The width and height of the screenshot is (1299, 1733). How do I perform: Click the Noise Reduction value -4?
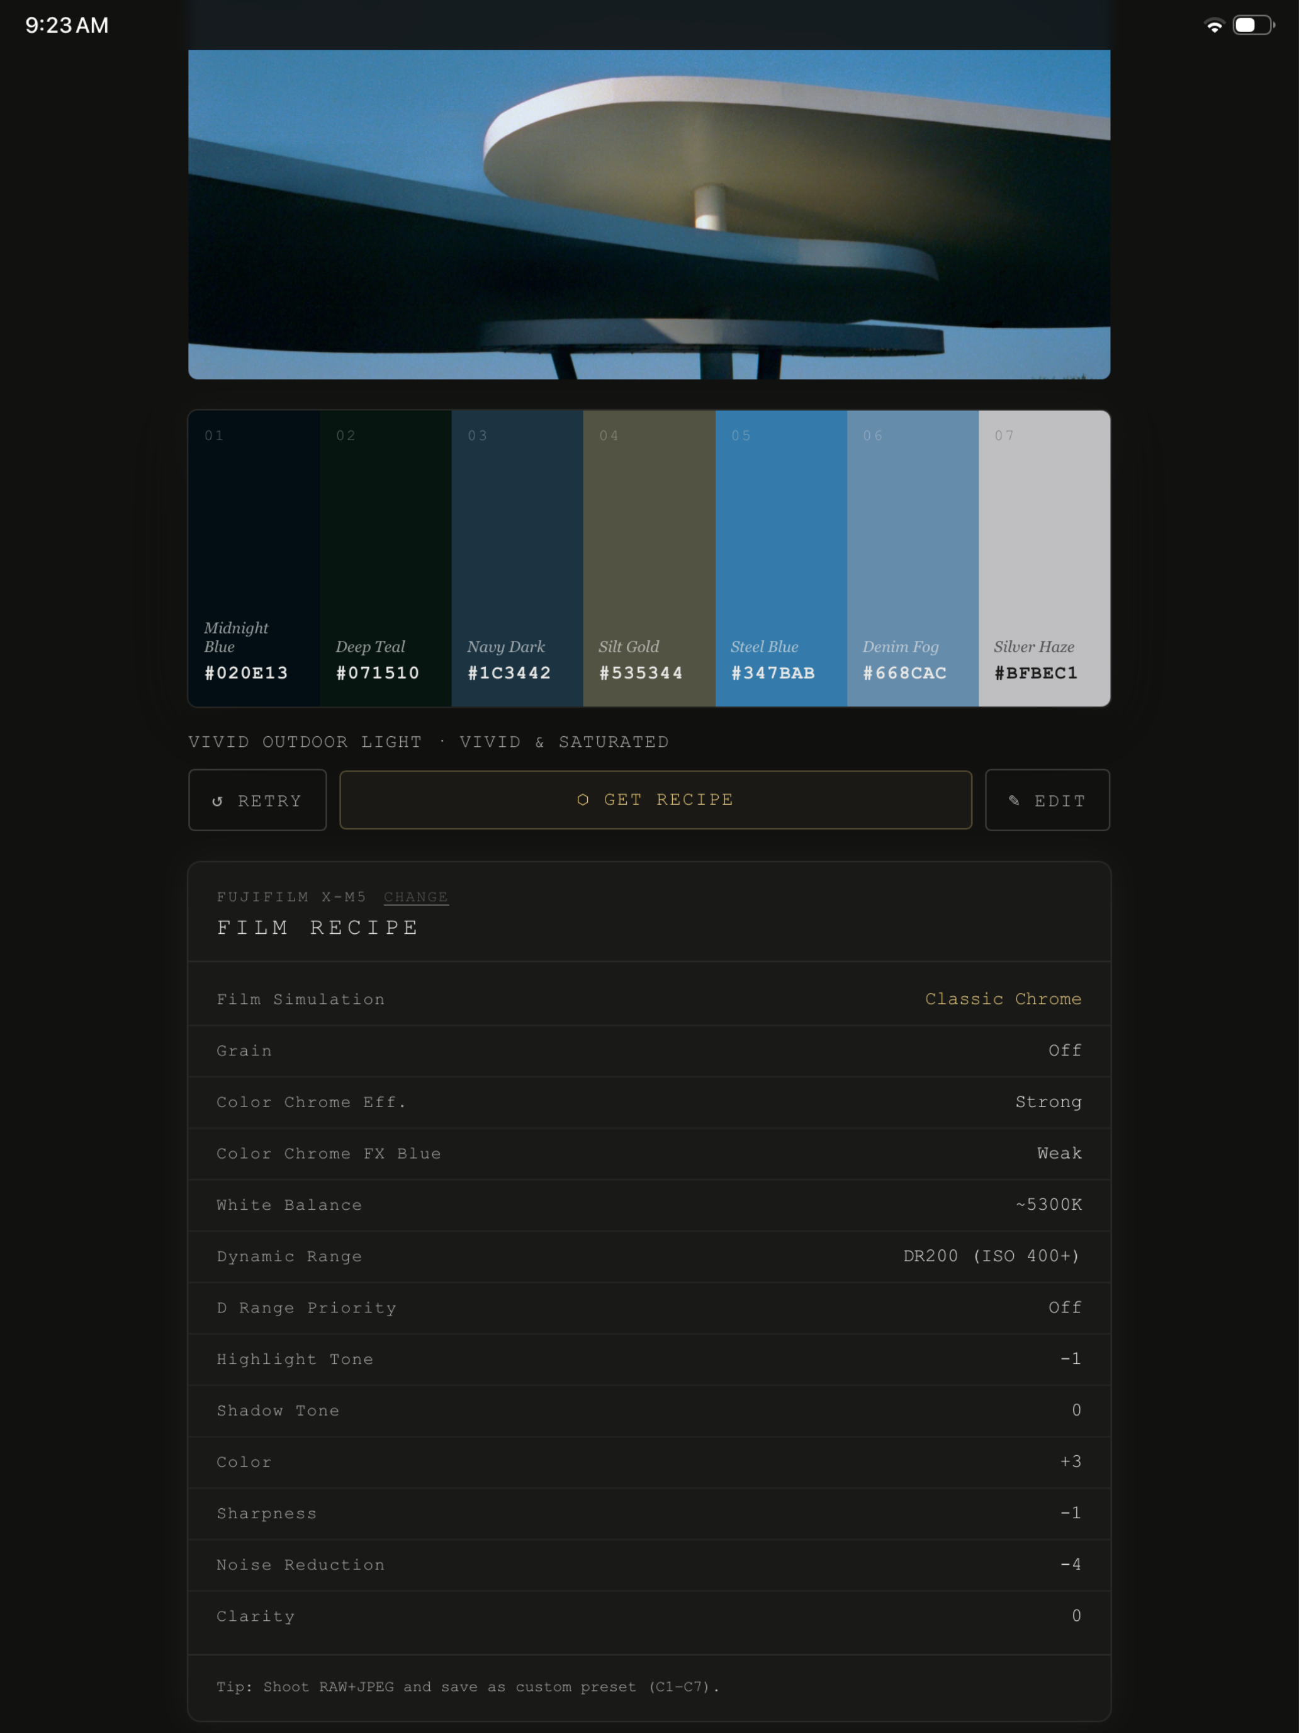1071,1565
